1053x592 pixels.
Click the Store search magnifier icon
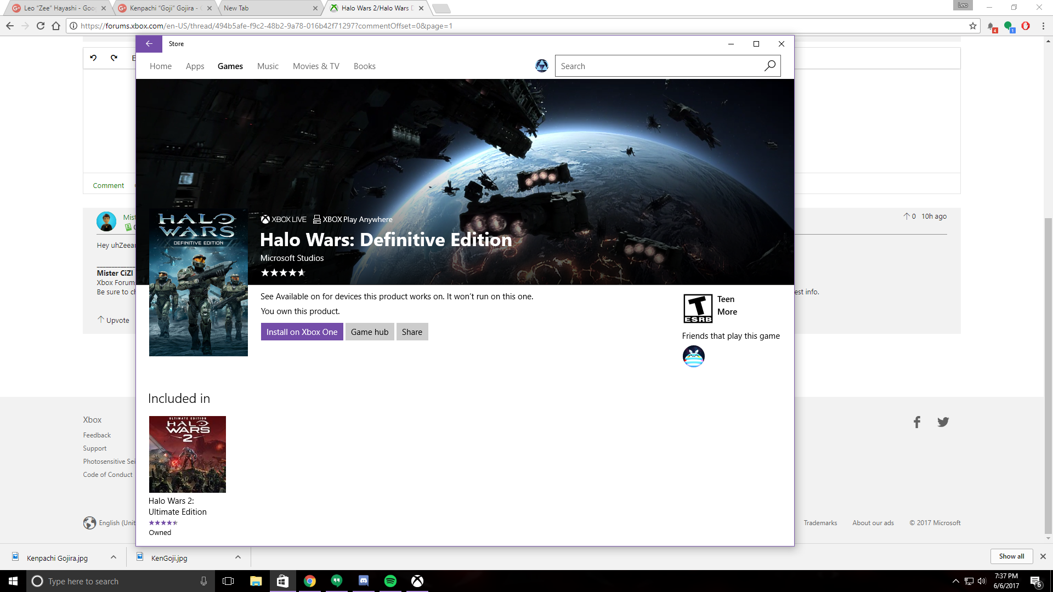(x=770, y=66)
